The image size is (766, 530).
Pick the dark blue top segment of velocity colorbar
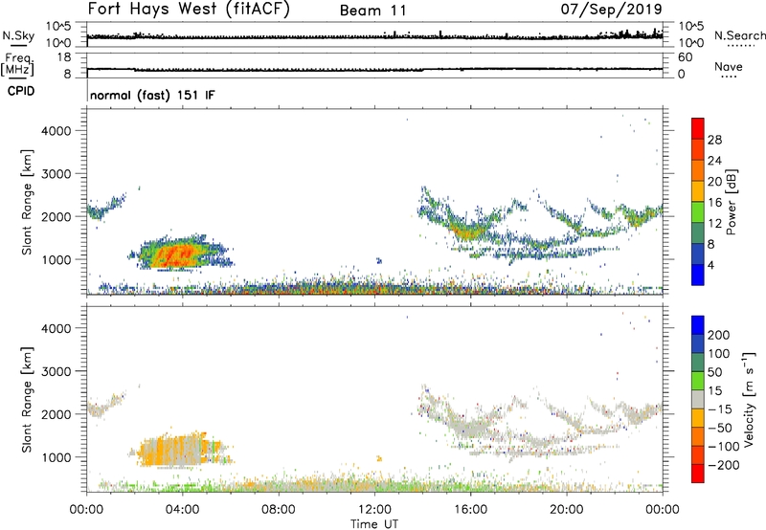coord(698,325)
